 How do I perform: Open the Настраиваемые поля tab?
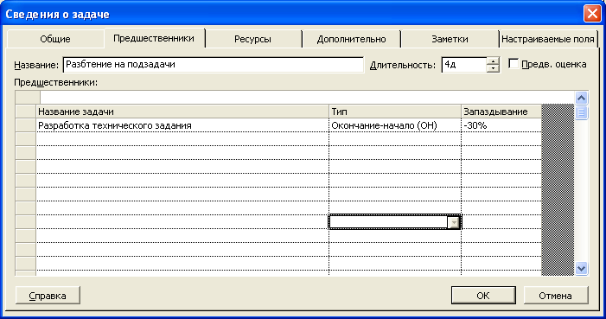click(547, 39)
